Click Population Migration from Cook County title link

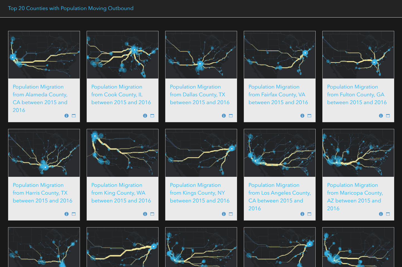[x=121, y=95]
